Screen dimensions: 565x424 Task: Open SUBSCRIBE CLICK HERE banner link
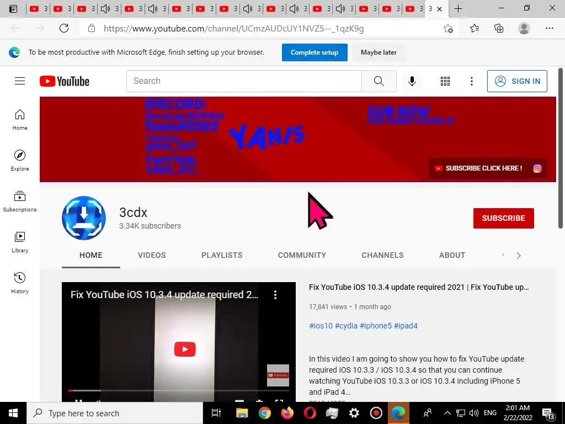[479, 168]
